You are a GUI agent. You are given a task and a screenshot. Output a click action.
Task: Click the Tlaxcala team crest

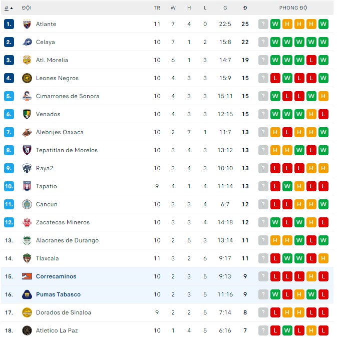click(27, 258)
